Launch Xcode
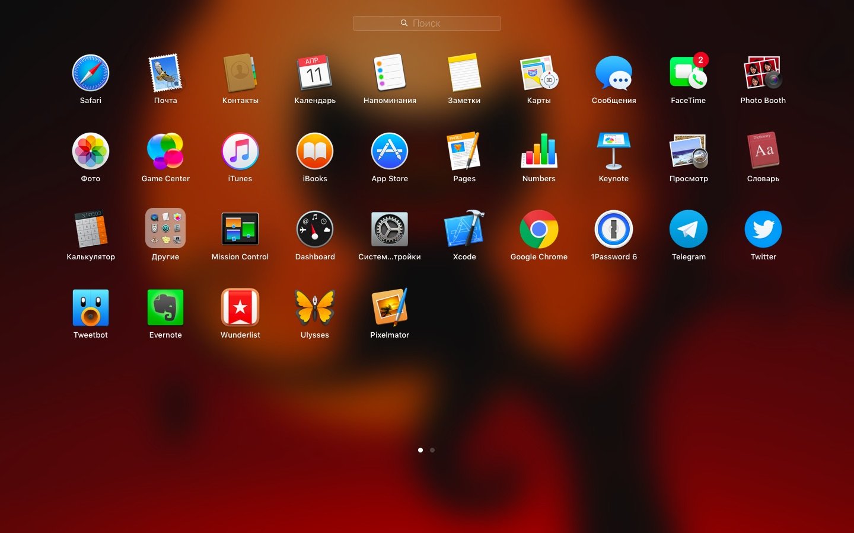The image size is (854, 533). point(464,230)
